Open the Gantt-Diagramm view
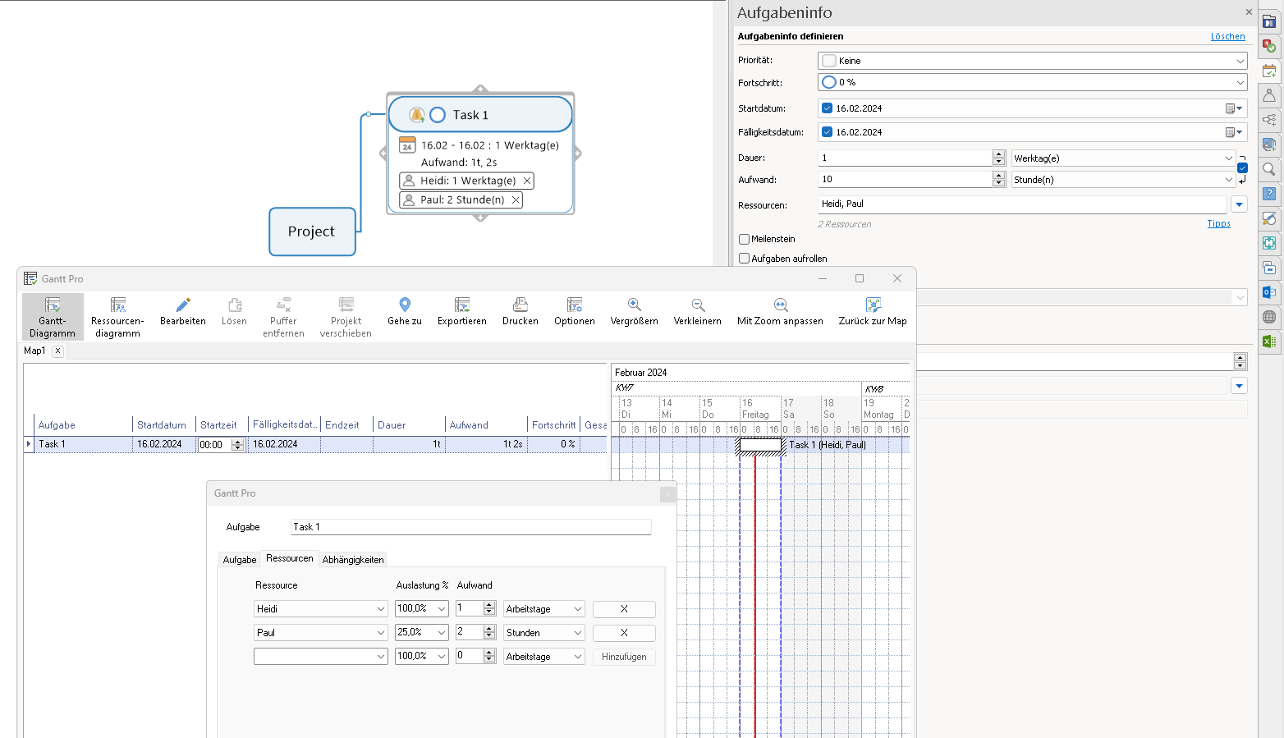 tap(53, 317)
